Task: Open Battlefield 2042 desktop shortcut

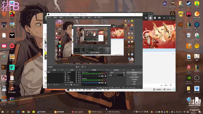Action: (12, 69)
